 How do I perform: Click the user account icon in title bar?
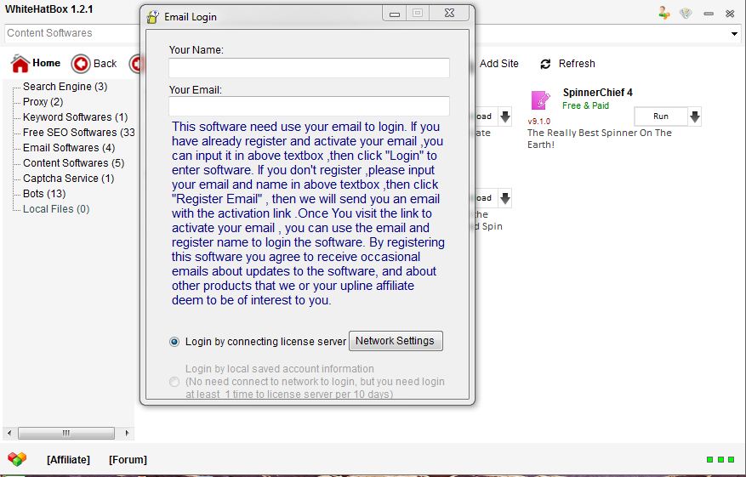(663, 13)
